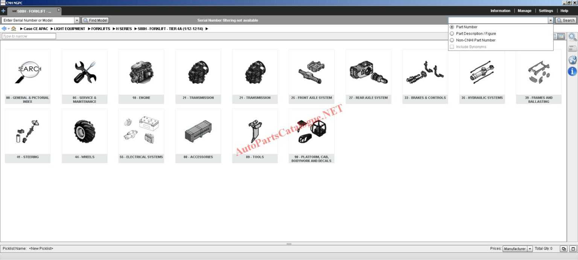Image resolution: width=578 pixels, height=260 pixels.
Task: Open the globe info icon in right sidebar
Action: [x=572, y=60]
